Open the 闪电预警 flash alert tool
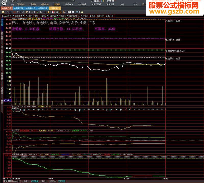 click(110, 16)
